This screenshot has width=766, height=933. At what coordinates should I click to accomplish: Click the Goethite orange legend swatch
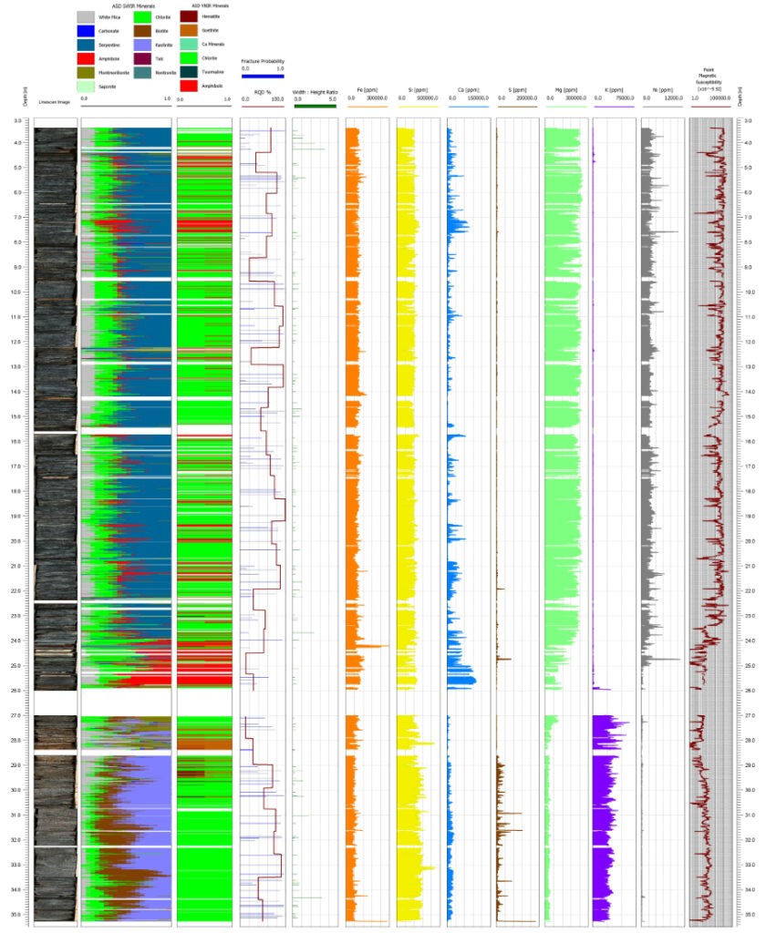click(x=189, y=30)
